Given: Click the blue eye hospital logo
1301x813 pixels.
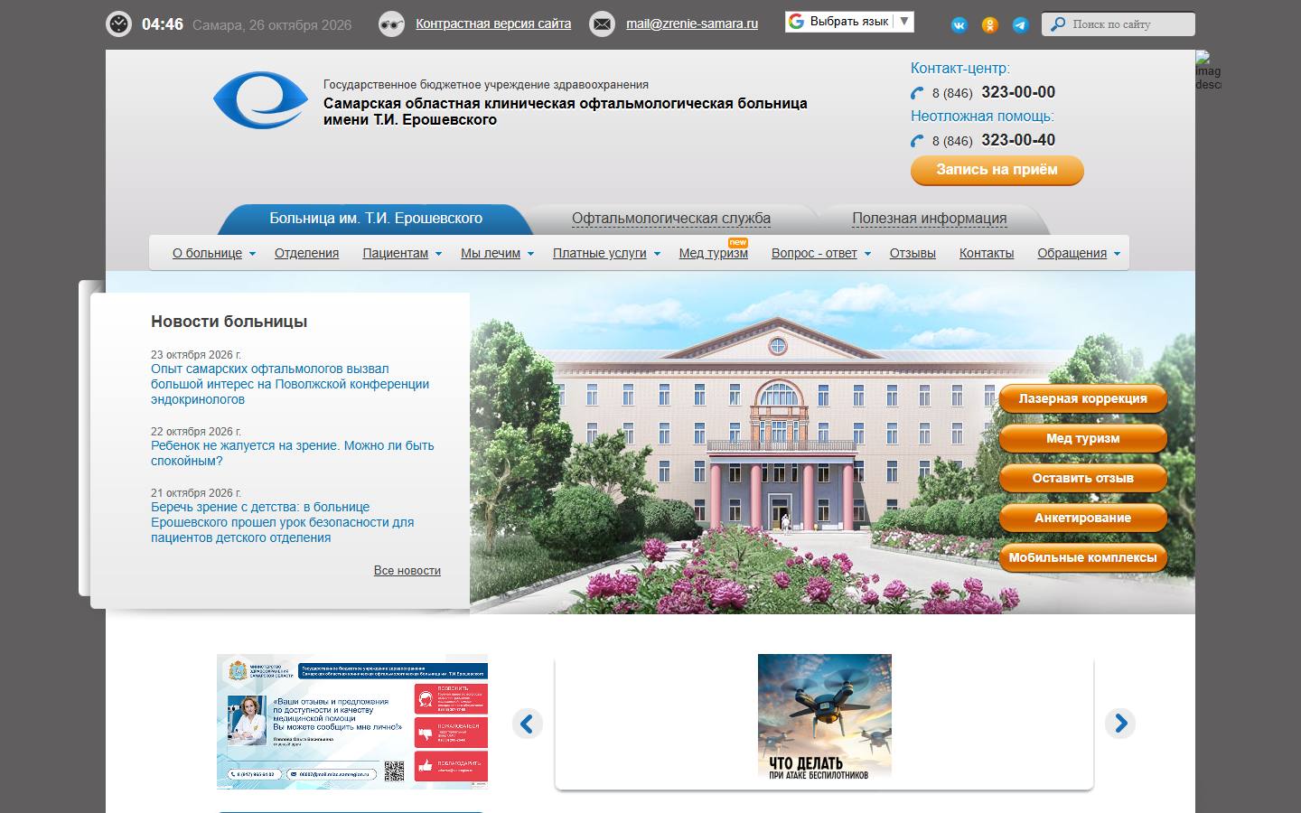Looking at the screenshot, I should click(260, 99).
